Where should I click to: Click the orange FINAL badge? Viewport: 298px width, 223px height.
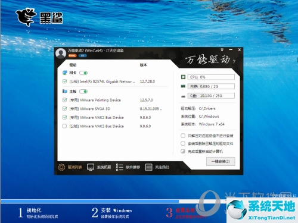click(x=72, y=56)
